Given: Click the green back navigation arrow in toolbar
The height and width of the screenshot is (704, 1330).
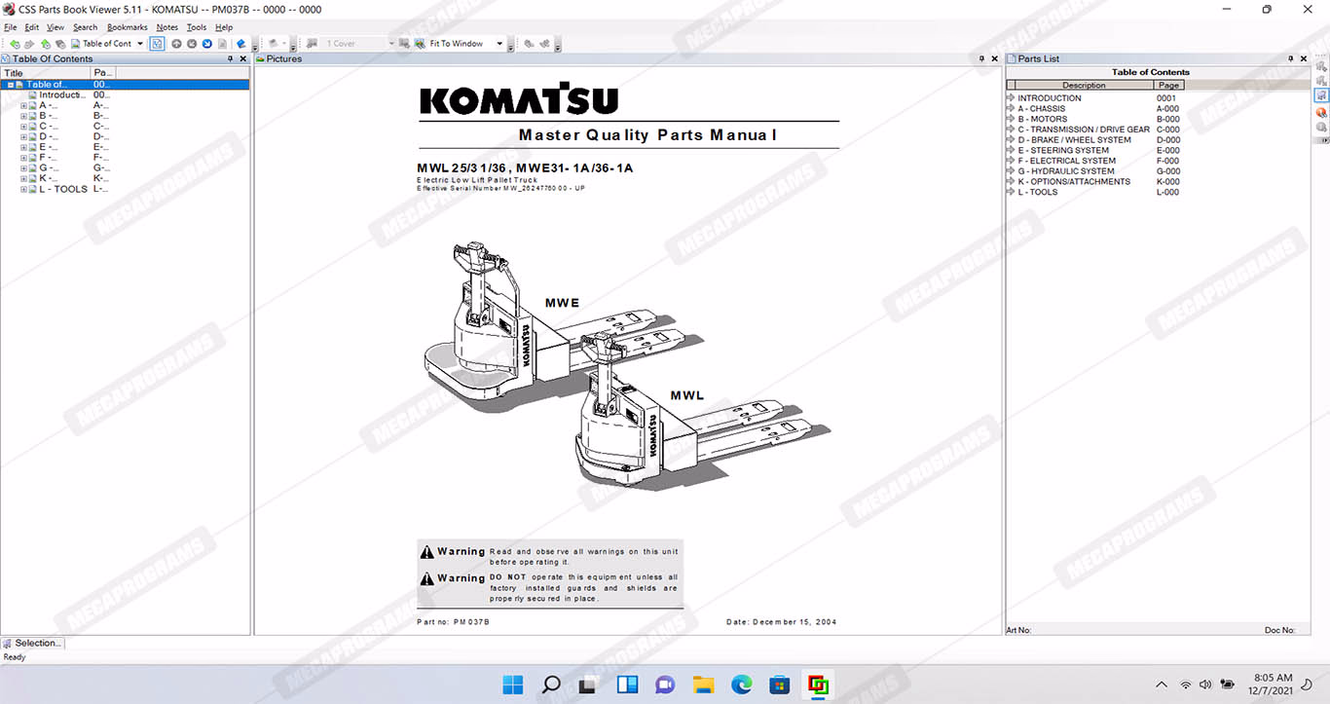Looking at the screenshot, I should (14, 44).
